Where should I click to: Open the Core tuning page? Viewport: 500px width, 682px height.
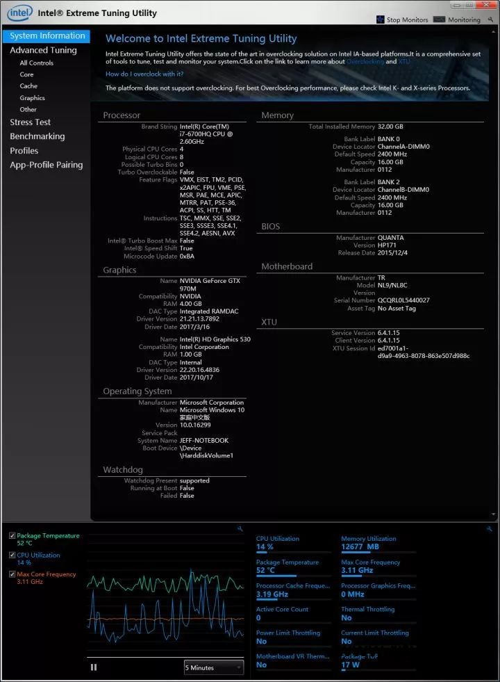[x=26, y=74]
